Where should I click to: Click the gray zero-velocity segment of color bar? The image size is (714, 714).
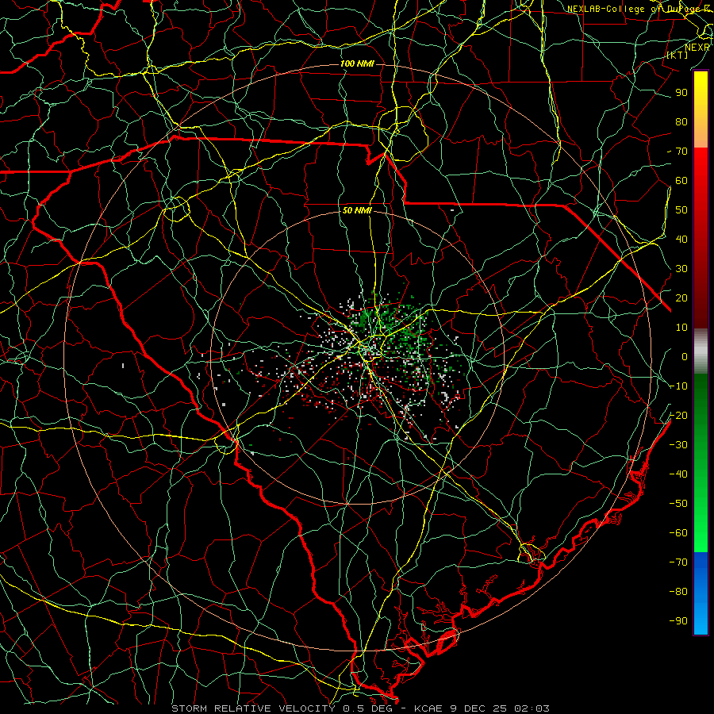(701, 351)
